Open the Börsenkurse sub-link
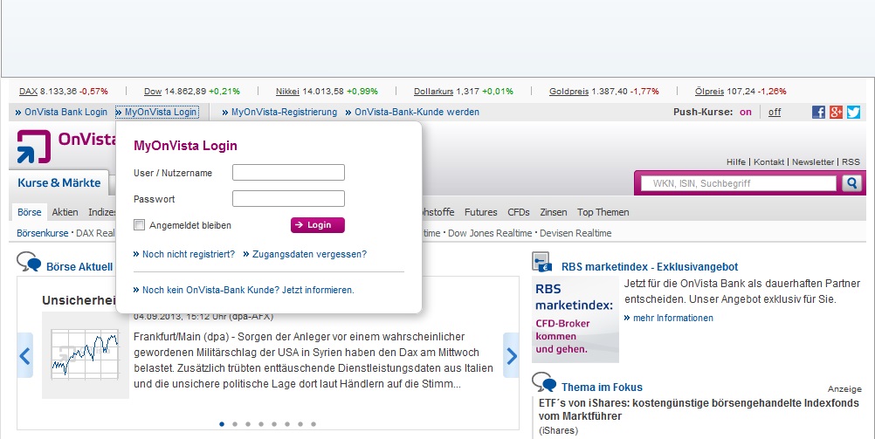 tap(43, 233)
